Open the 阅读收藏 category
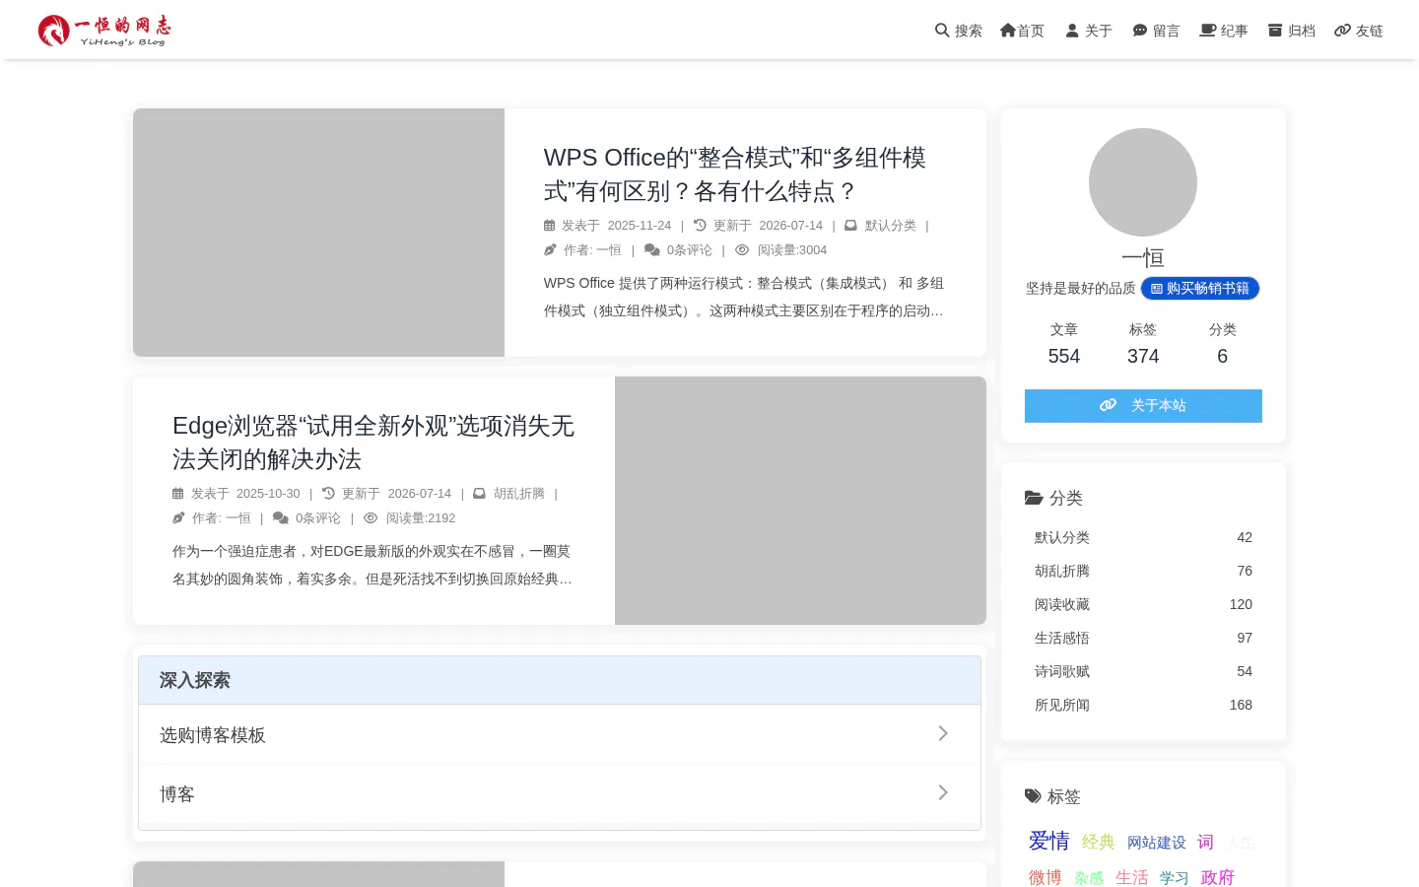1419x887 pixels. [x=1143, y=604]
